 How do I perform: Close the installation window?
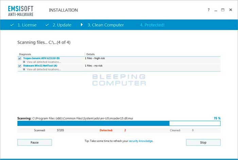pos(231,10)
